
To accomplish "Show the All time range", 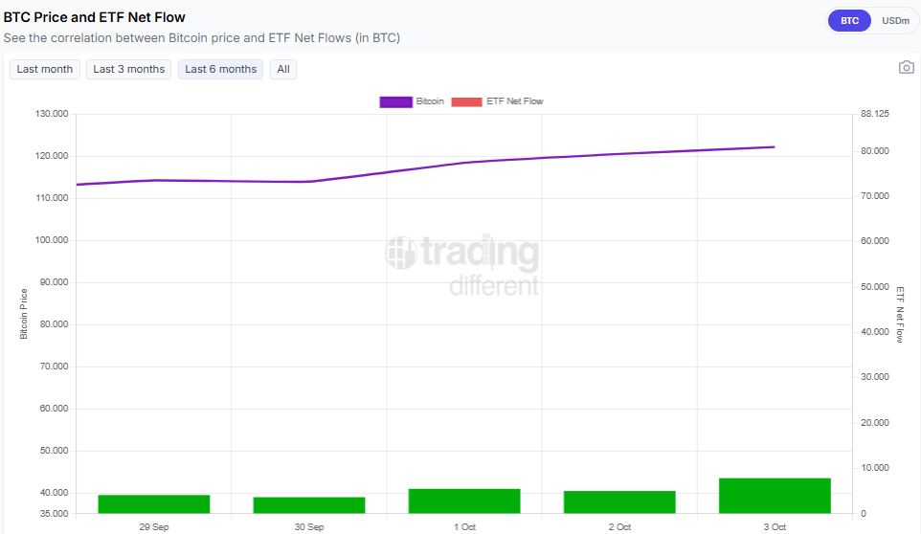I will pyautogui.click(x=283, y=69).
